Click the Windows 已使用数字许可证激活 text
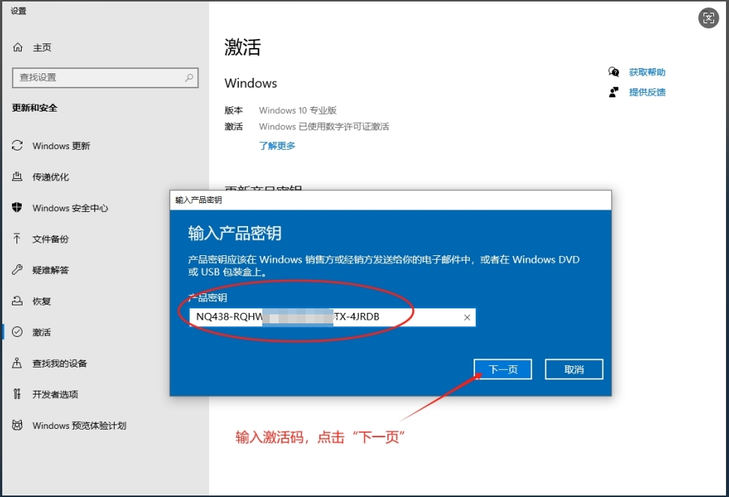This screenshot has width=729, height=497. coord(324,126)
